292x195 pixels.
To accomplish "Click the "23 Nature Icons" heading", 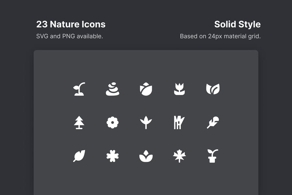I will pos(71,24).
